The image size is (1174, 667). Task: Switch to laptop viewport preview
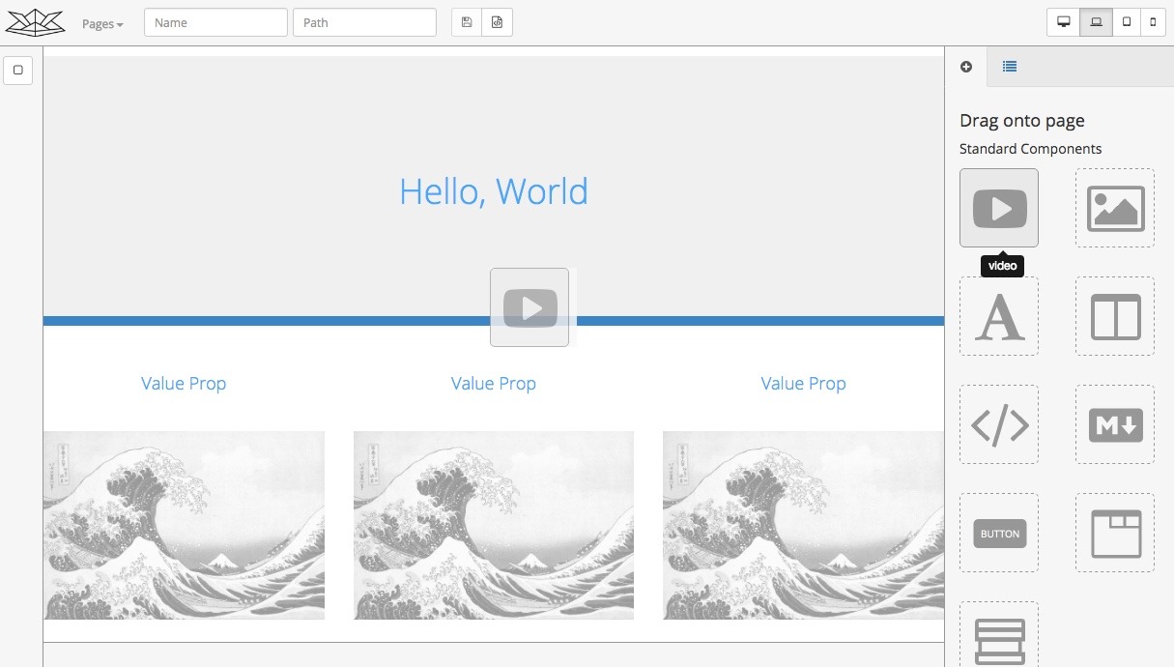click(1096, 22)
